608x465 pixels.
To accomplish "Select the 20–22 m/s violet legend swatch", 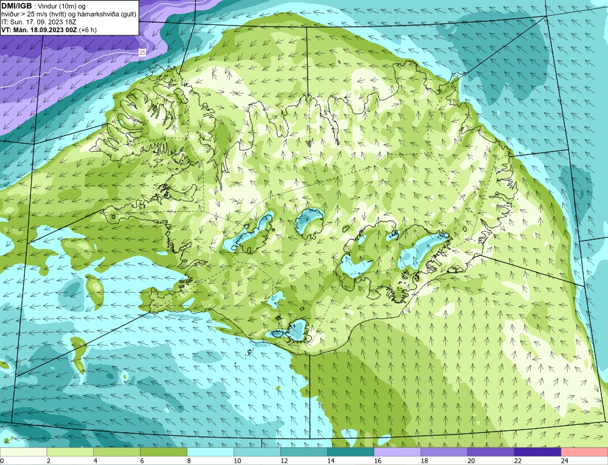I will [x=491, y=452].
